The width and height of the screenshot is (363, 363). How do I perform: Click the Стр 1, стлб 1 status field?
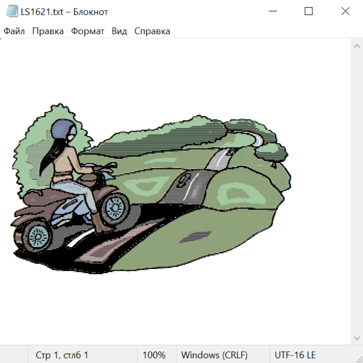coord(62,355)
